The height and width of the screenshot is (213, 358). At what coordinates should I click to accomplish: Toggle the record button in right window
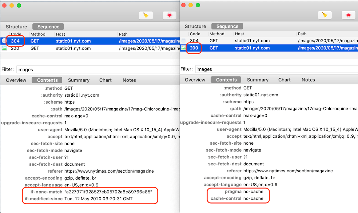[348, 15]
